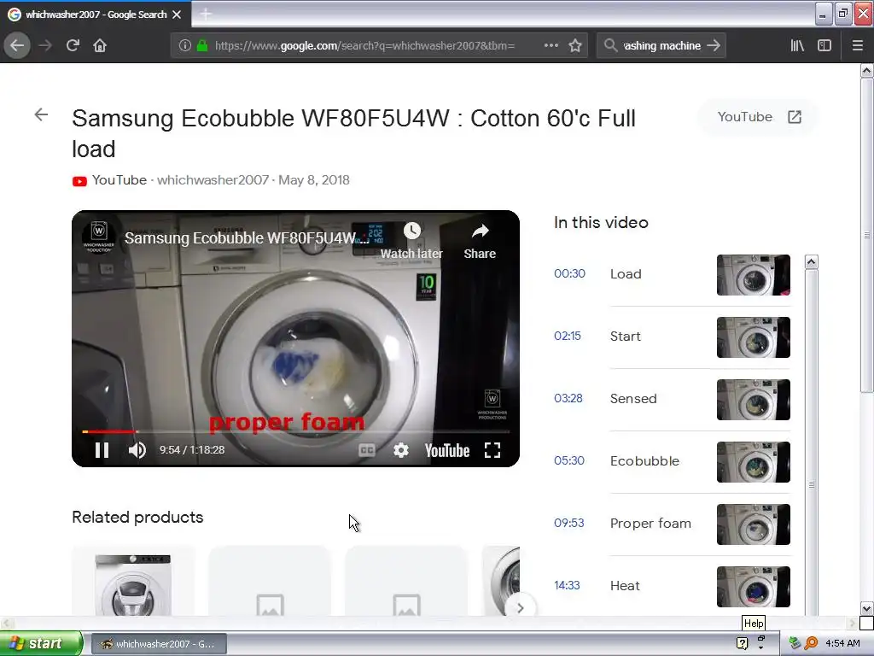The width and height of the screenshot is (874, 656).
Task: Enter fullscreen video mode
Action: 492,450
